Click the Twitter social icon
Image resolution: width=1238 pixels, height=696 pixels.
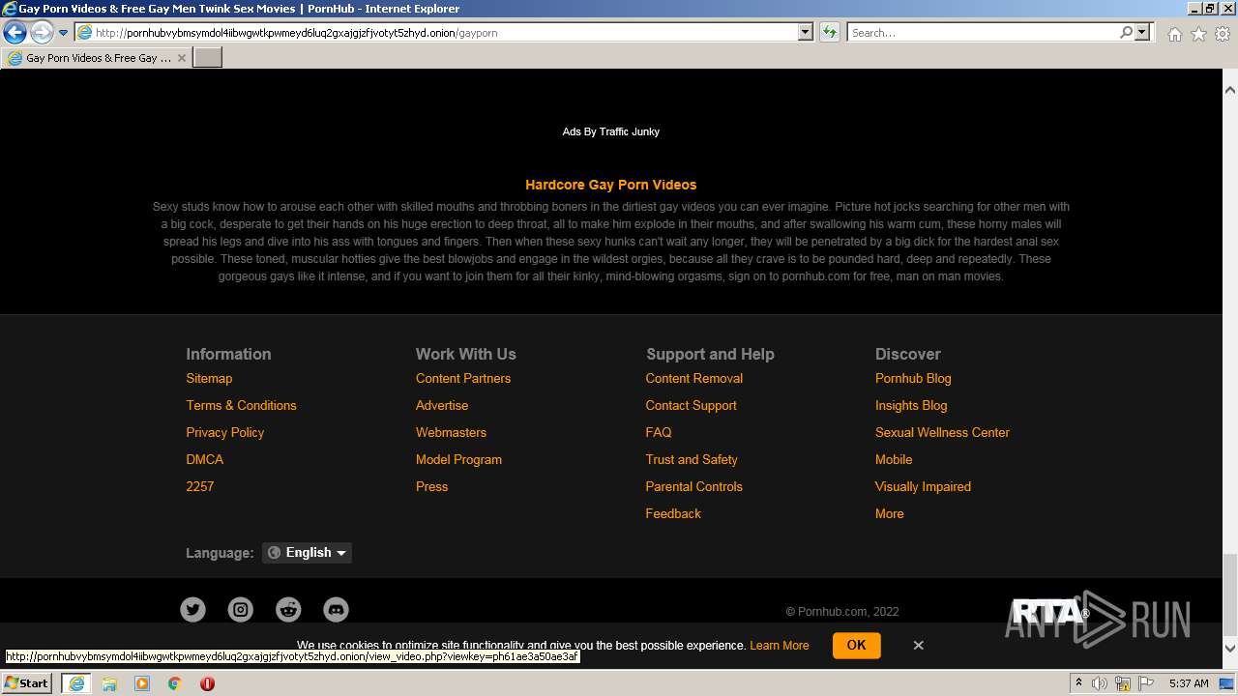click(x=193, y=609)
